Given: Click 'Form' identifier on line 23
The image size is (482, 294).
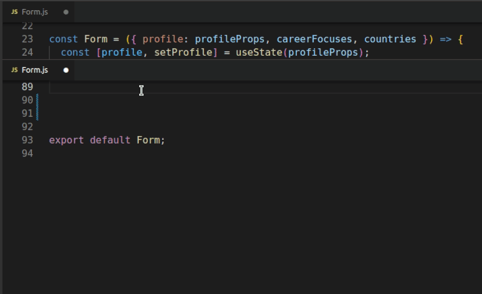Looking at the screenshot, I should [x=96, y=39].
